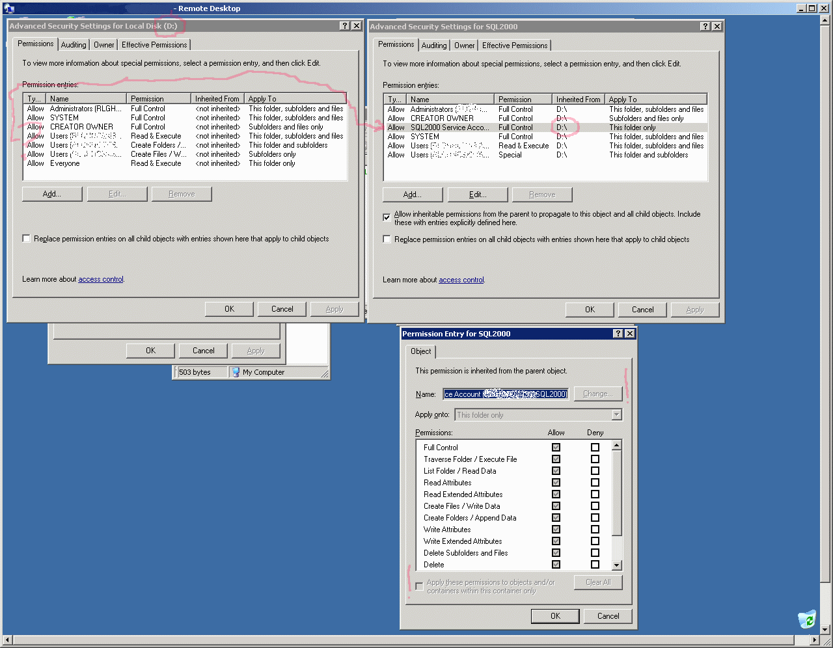Check Deny box for List Folder / Read Data
833x648 pixels.
[x=595, y=471]
